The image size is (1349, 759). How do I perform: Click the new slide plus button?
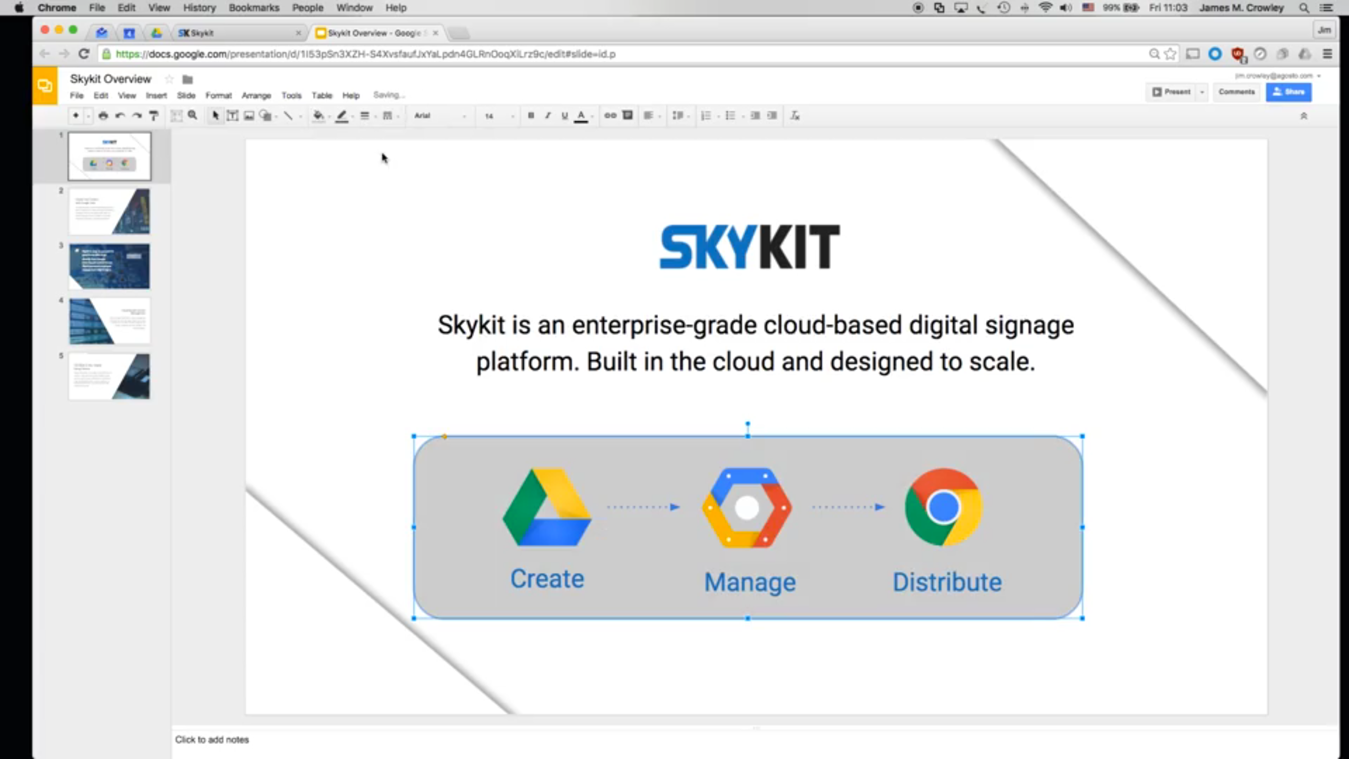75,115
